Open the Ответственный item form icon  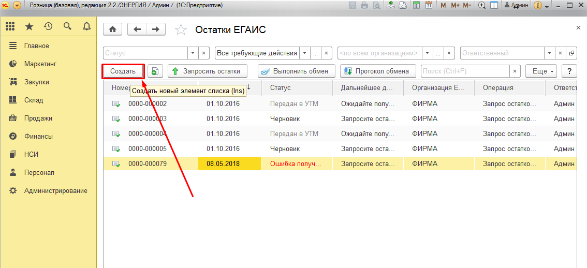[571, 53]
